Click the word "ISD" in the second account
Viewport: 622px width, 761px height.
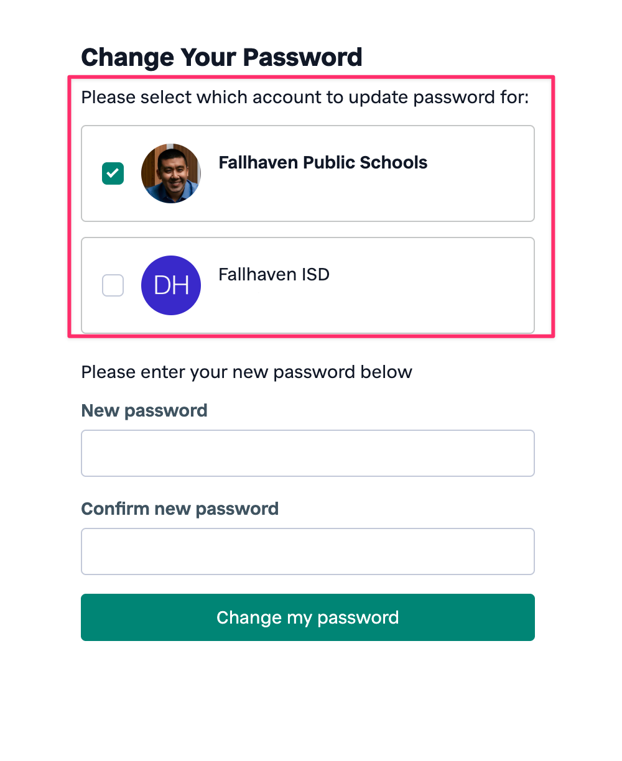click(x=315, y=275)
